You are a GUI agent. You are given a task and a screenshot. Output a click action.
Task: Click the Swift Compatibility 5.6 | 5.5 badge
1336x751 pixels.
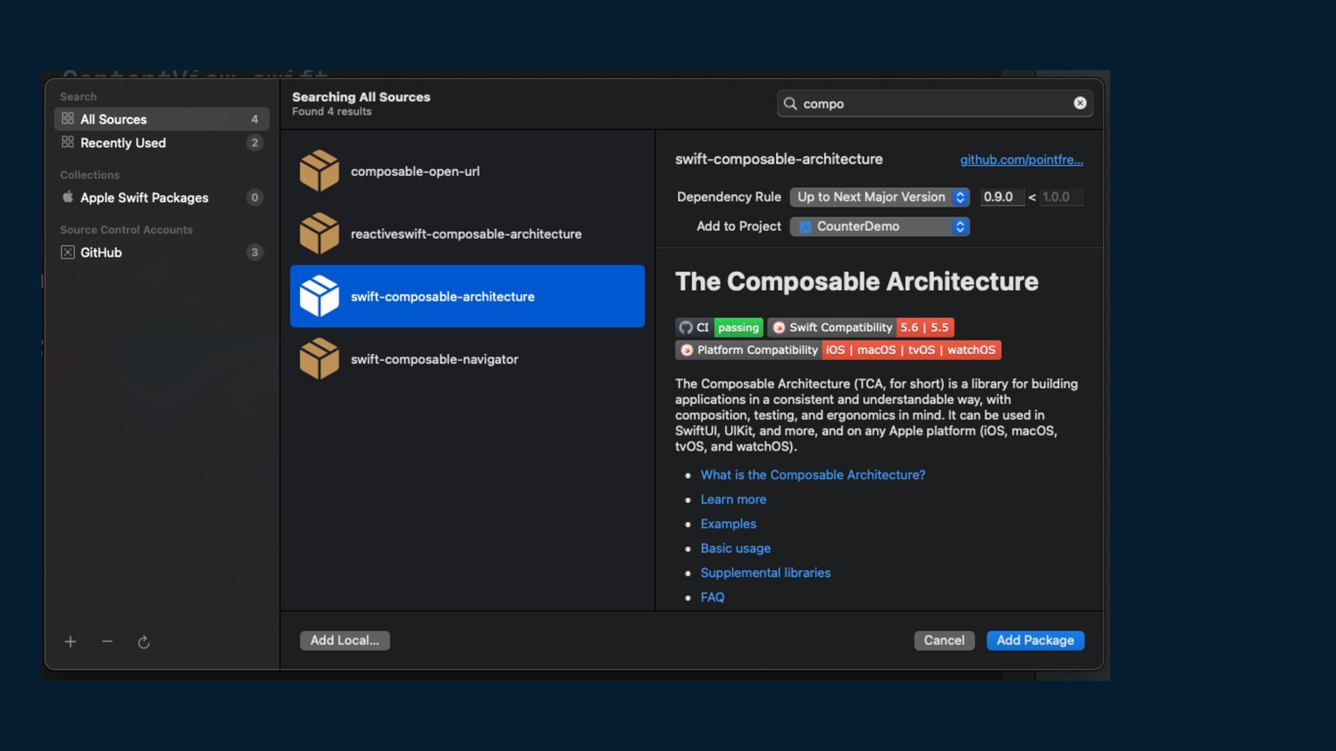[861, 328]
